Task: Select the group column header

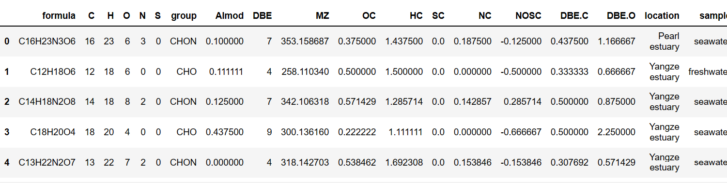Action: (x=184, y=15)
